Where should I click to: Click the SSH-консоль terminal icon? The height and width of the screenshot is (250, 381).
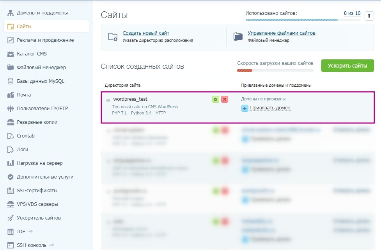(11, 245)
